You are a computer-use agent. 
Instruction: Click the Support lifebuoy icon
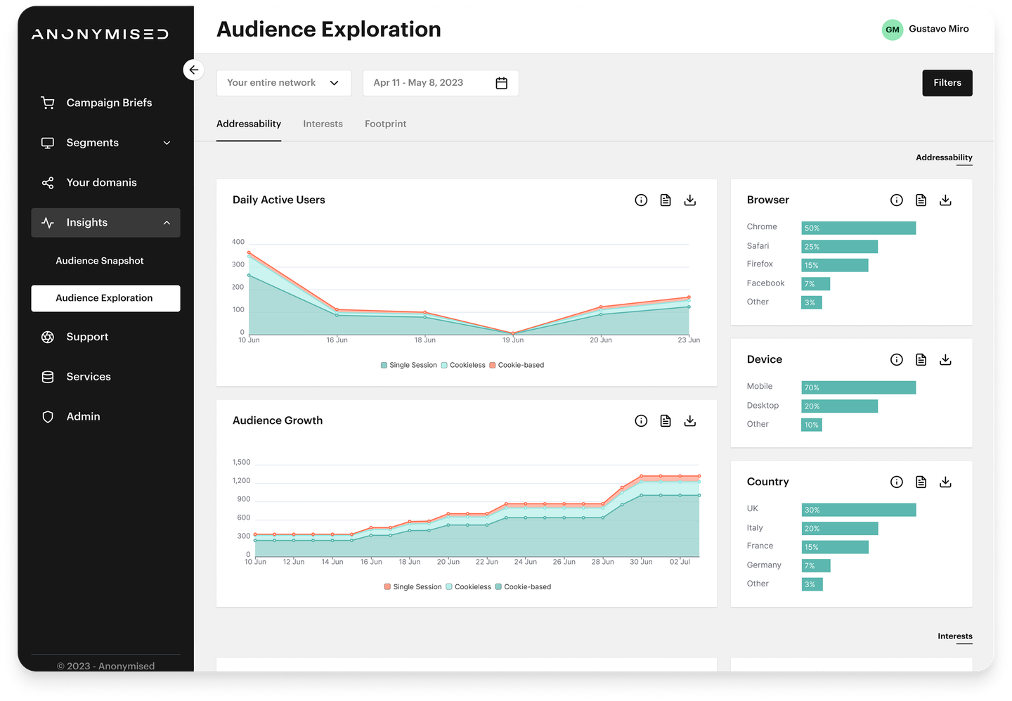(48, 337)
